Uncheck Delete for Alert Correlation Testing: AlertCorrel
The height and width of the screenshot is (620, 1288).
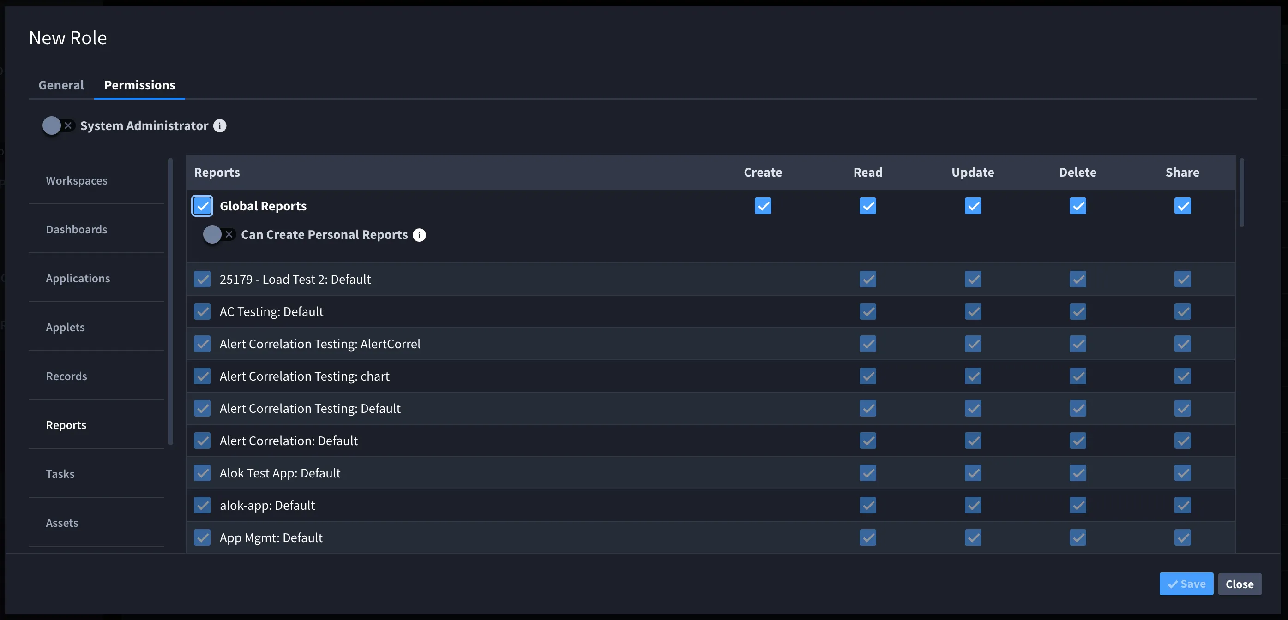tap(1077, 344)
